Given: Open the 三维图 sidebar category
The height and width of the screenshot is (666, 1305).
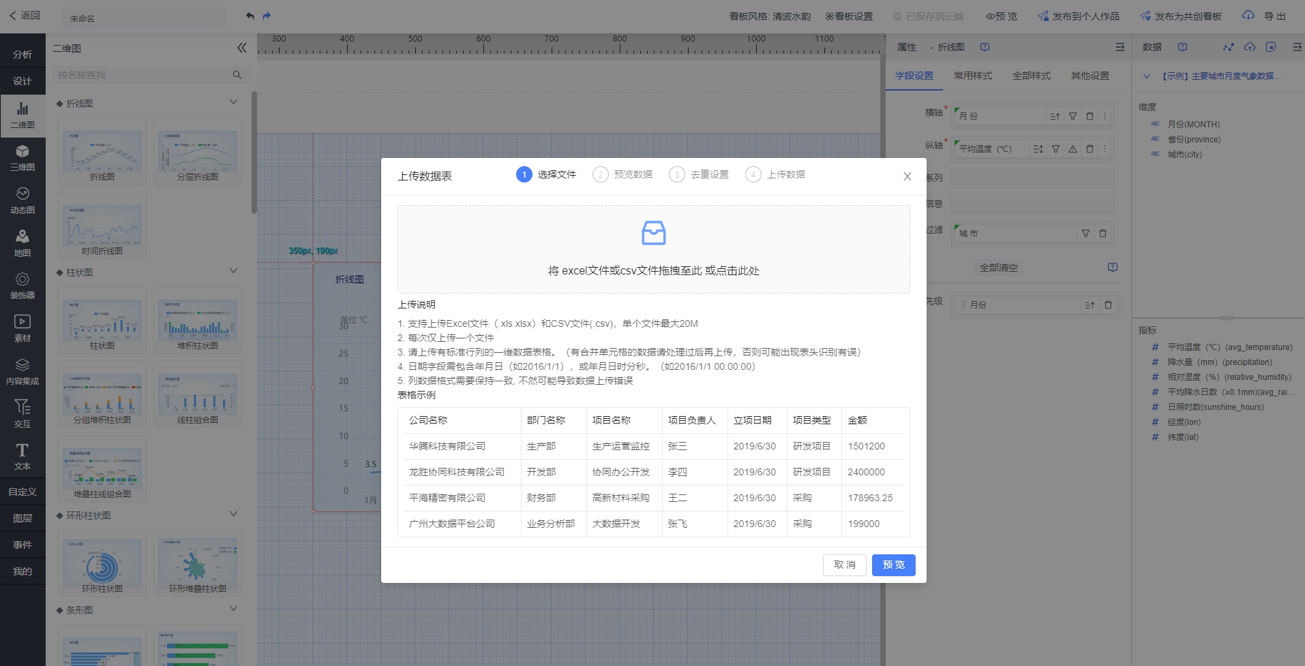Looking at the screenshot, I should pyautogui.click(x=22, y=158).
